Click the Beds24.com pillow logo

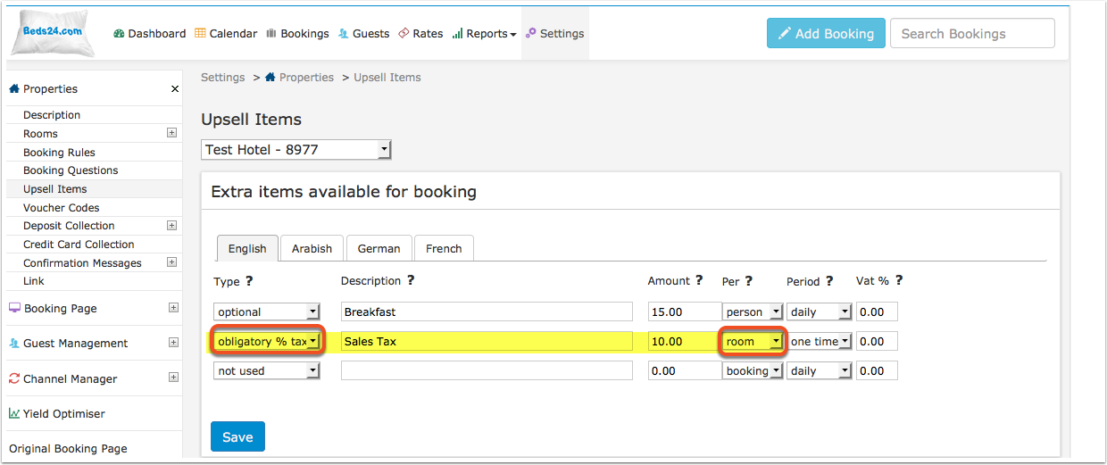51,33
